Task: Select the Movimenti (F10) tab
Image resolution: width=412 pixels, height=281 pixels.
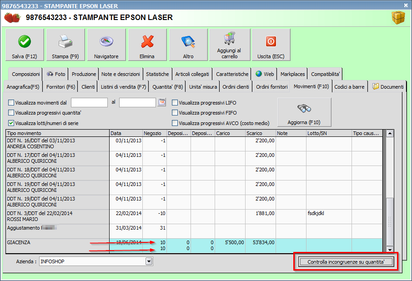Action: 311,86
